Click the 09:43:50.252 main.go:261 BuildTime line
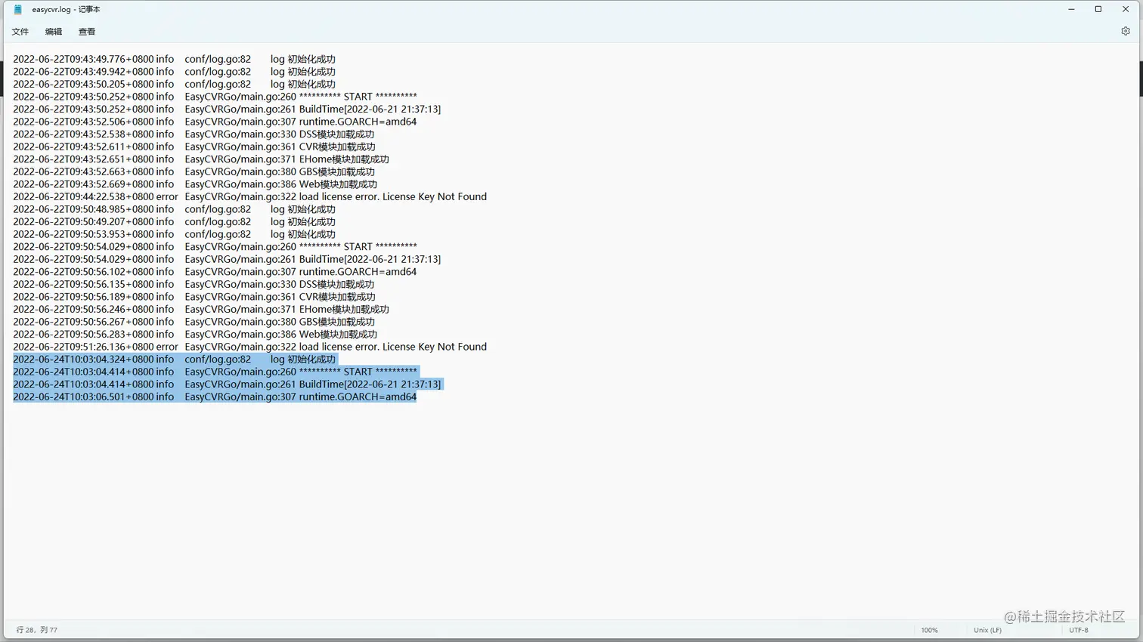The height and width of the screenshot is (642, 1143). 227,109
